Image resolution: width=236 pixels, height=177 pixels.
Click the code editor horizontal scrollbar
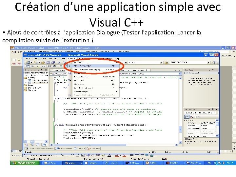tap(114, 145)
